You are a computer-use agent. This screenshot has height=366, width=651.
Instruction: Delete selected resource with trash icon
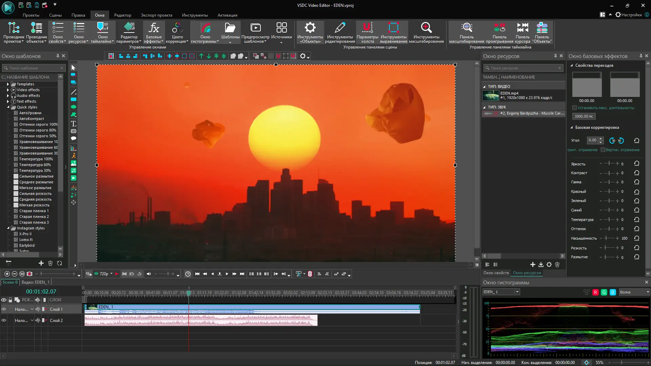(557, 265)
